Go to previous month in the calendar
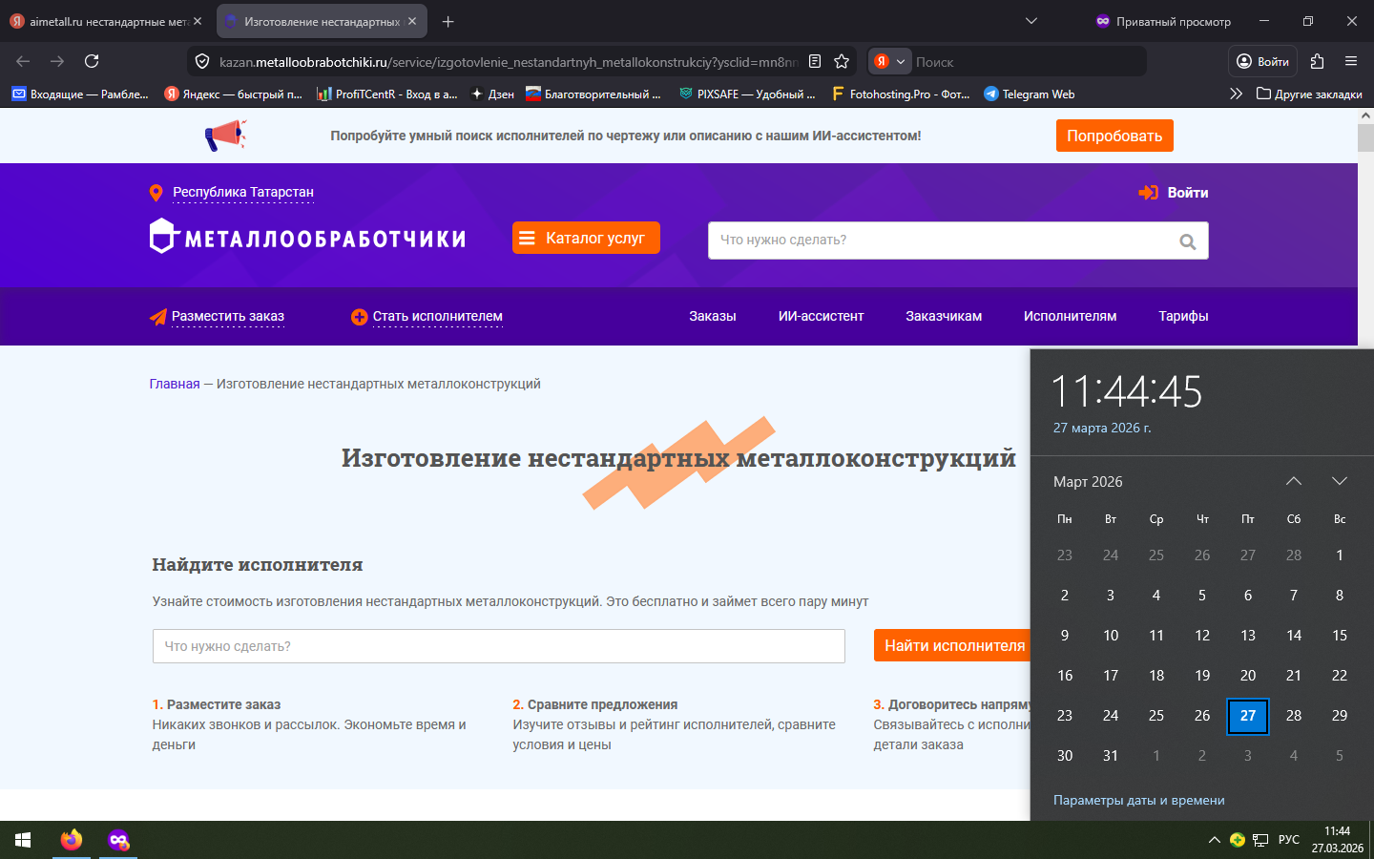Screen dimensions: 1374x859 pos(1294,481)
